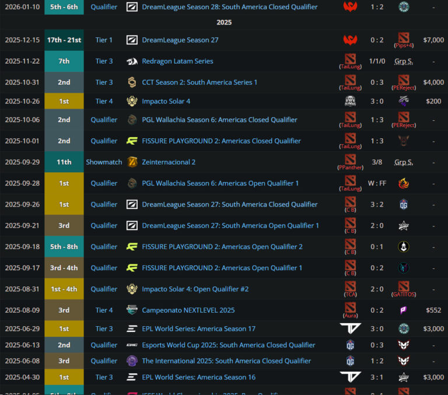
Task: Click the EPL World Series Season 17 icon
Action: tap(132, 329)
